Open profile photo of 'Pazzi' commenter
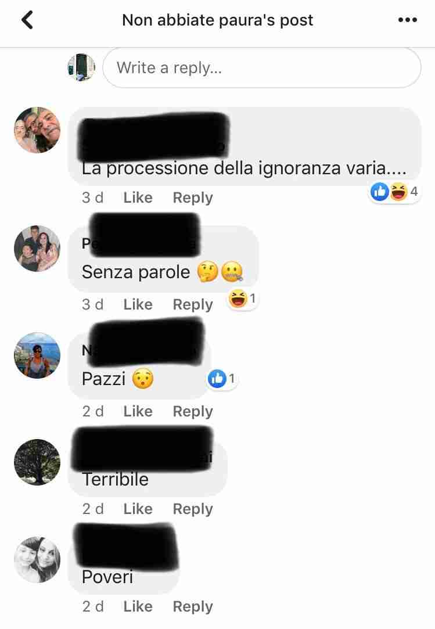This screenshot has width=435, height=629. [x=37, y=355]
